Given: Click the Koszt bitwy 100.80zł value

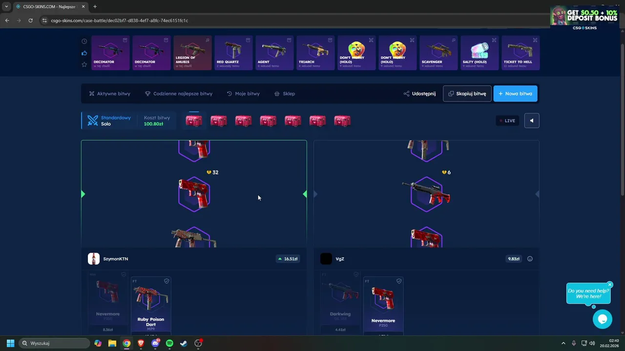Looking at the screenshot, I should click(153, 124).
